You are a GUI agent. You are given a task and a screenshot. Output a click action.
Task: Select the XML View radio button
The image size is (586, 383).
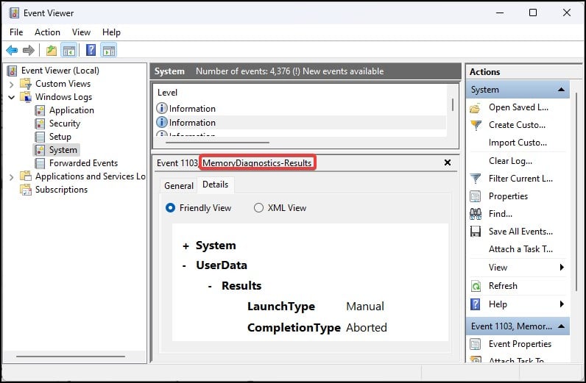(258, 207)
